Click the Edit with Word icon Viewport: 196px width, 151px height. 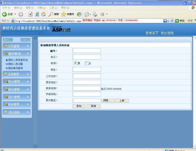102,14
